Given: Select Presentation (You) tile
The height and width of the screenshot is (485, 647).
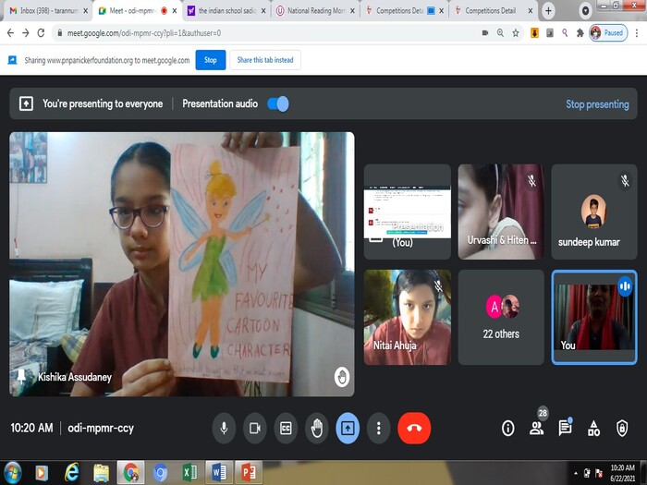Looking at the screenshot, I should click(x=408, y=212).
